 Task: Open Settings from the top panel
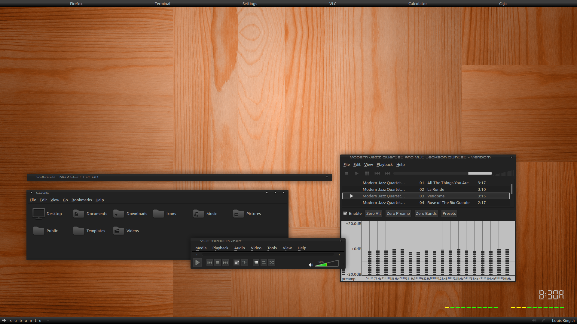(x=250, y=4)
